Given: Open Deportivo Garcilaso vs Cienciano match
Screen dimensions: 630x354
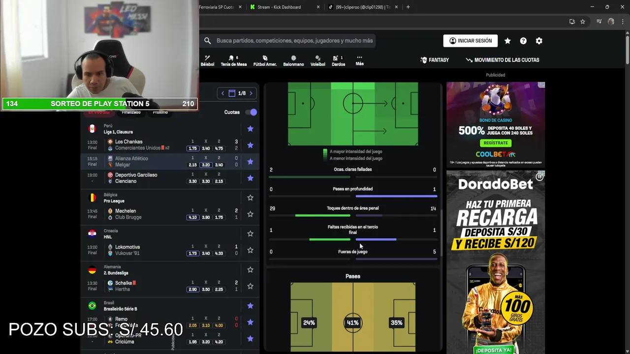Looking at the screenshot, I should pos(170,178).
